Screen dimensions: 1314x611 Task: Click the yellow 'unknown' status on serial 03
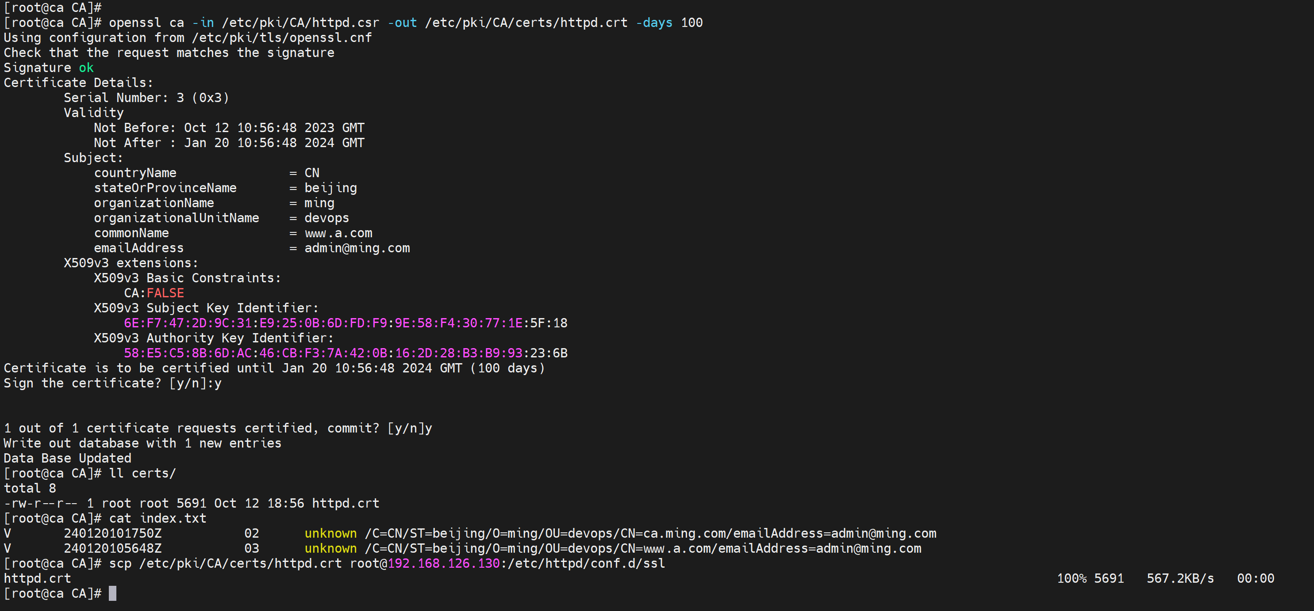click(330, 548)
